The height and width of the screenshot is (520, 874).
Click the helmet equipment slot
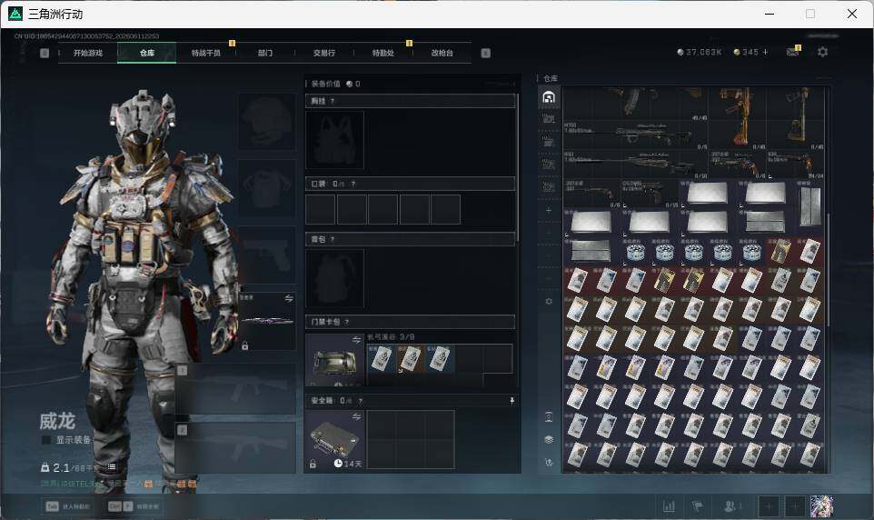pyautogui.click(x=267, y=121)
